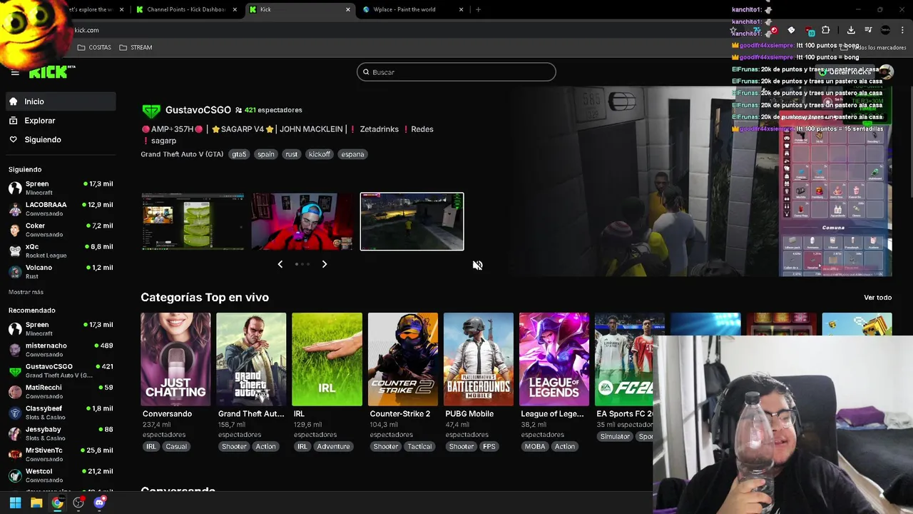Image resolution: width=913 pixels, height=514 pixels.
Task: Open Coker channel in sidebar
Action: tap(61, 229)
